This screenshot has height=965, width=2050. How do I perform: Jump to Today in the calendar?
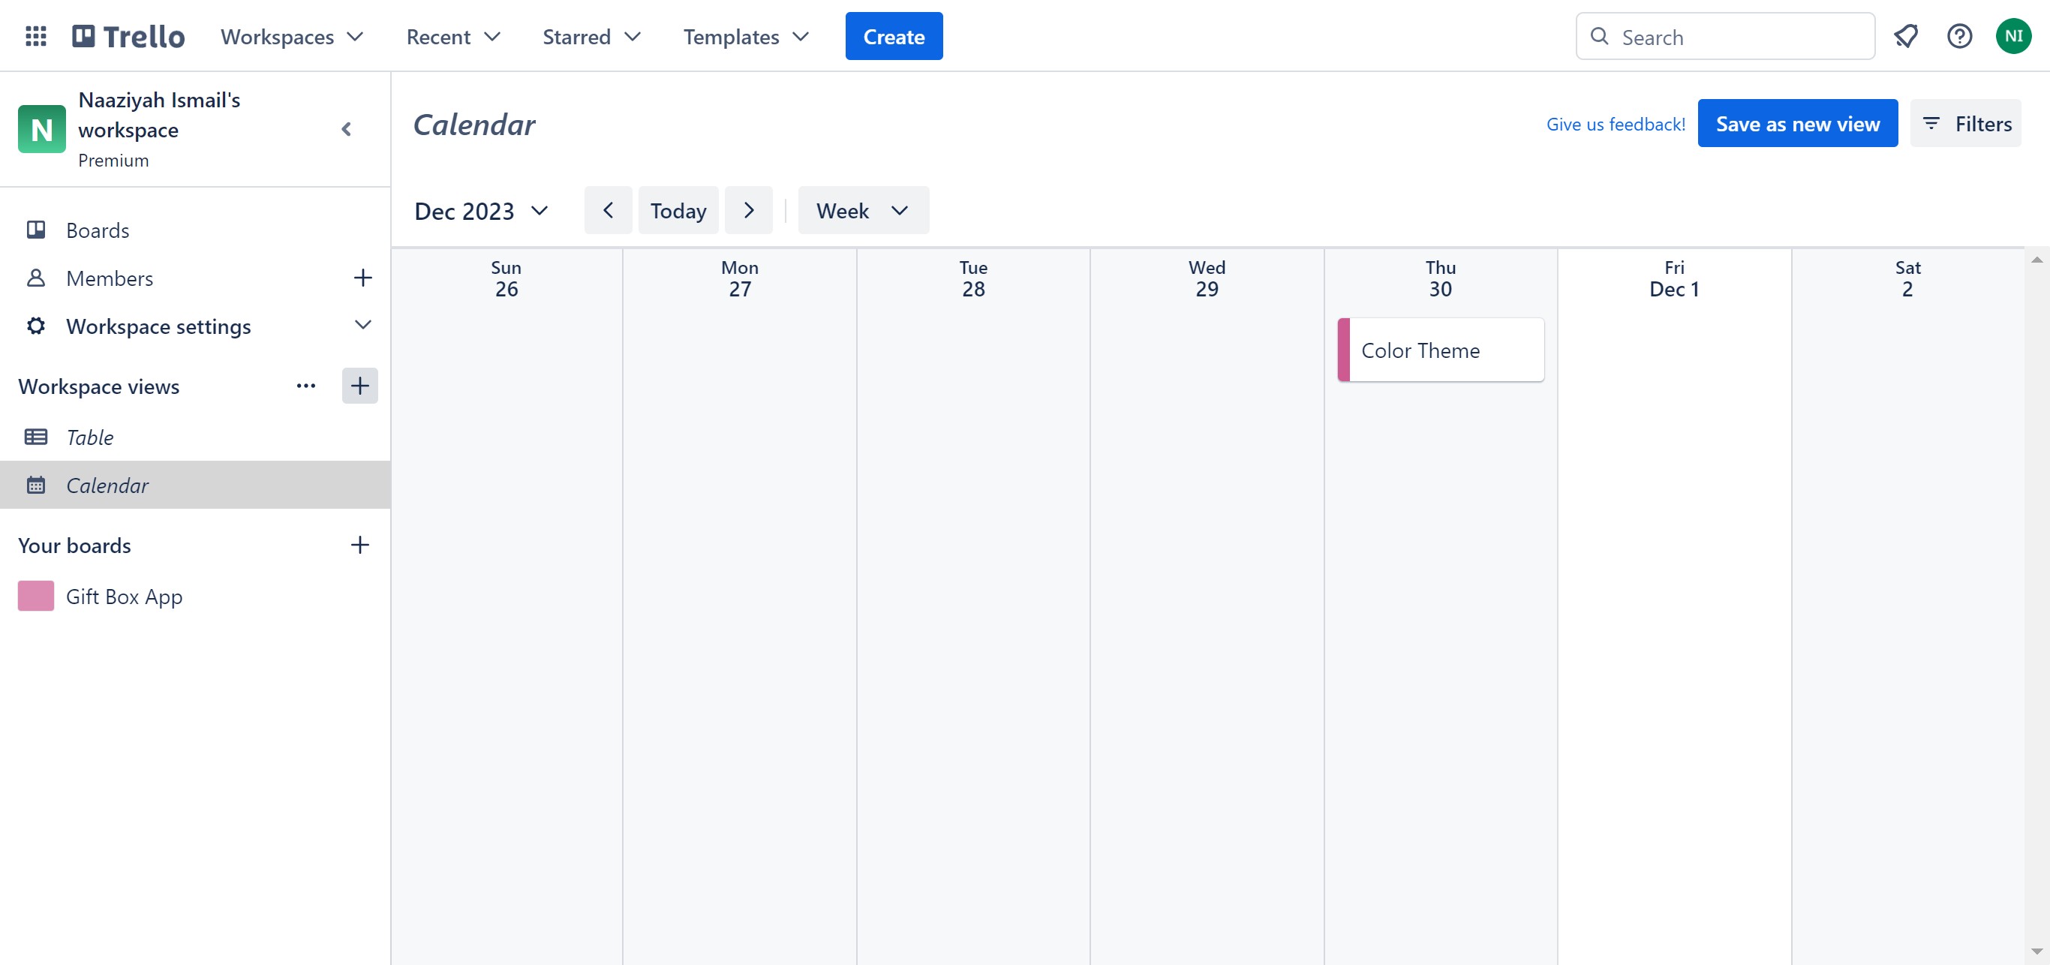(x=678, y=210)
